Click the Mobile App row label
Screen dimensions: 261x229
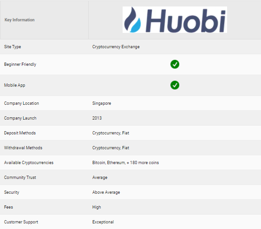coord(14,85)
